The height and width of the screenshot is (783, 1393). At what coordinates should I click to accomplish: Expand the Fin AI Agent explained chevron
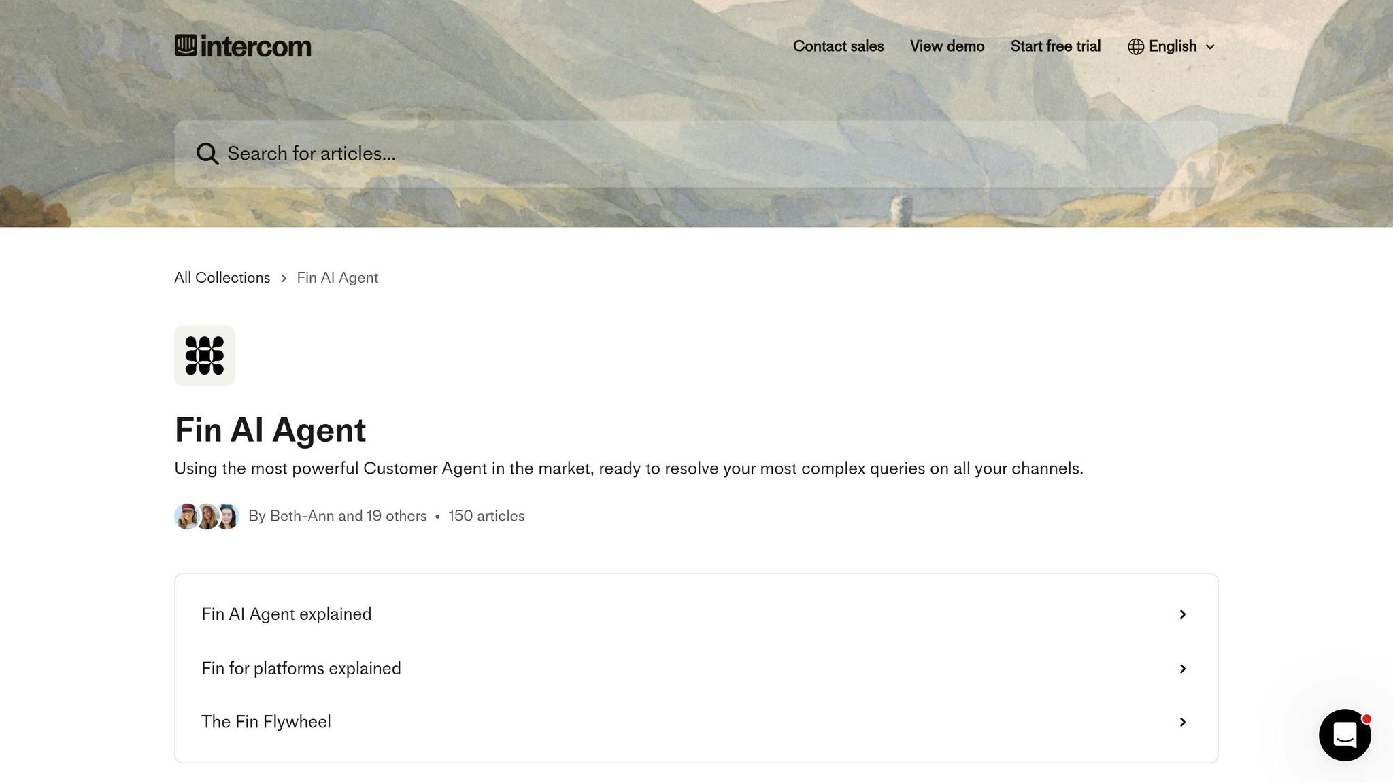point(1183,614)
